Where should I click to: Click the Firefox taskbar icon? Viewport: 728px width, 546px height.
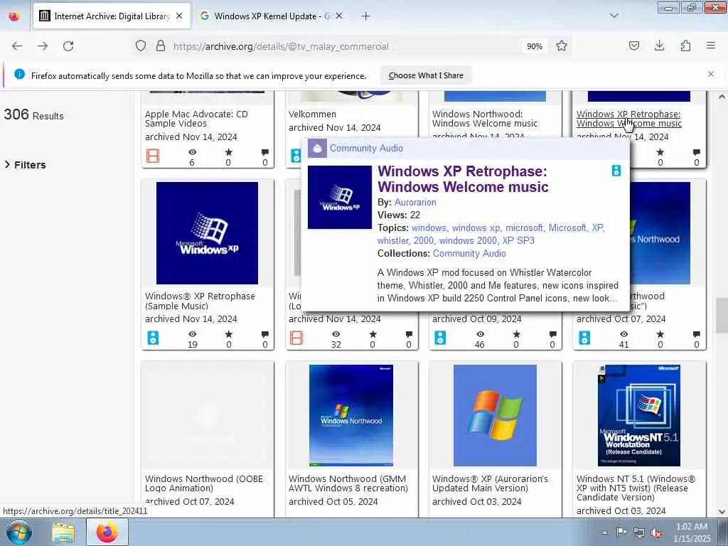tap(107, 532)
